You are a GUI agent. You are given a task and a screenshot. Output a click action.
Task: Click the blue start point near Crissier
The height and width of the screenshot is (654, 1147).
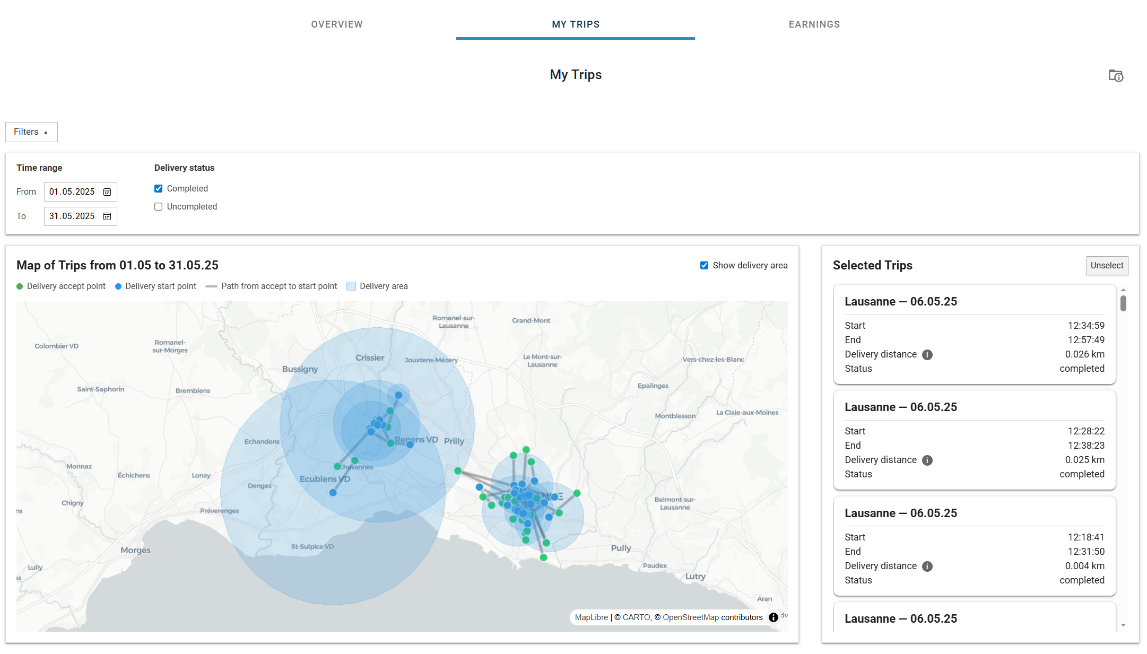[398, 395]
